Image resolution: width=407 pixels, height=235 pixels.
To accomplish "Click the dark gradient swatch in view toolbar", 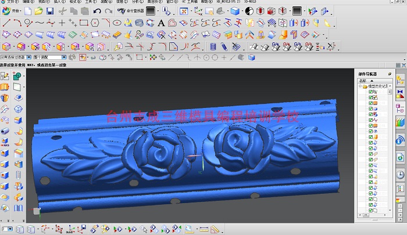I will (x=297, y=11).
